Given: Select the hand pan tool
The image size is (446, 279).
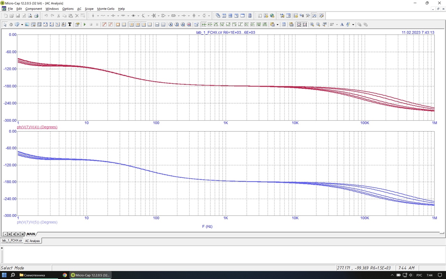Looking at the screenshot, I should [x=11, y=24].
